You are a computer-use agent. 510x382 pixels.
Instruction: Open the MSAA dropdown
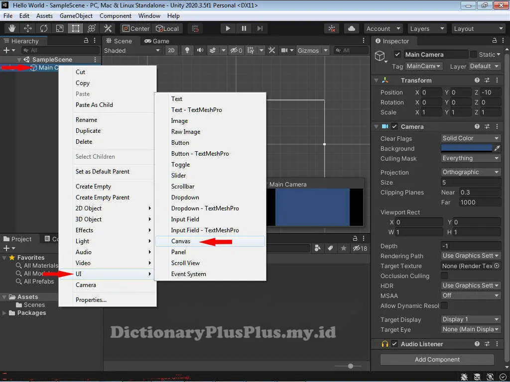[x=470, y=295]
